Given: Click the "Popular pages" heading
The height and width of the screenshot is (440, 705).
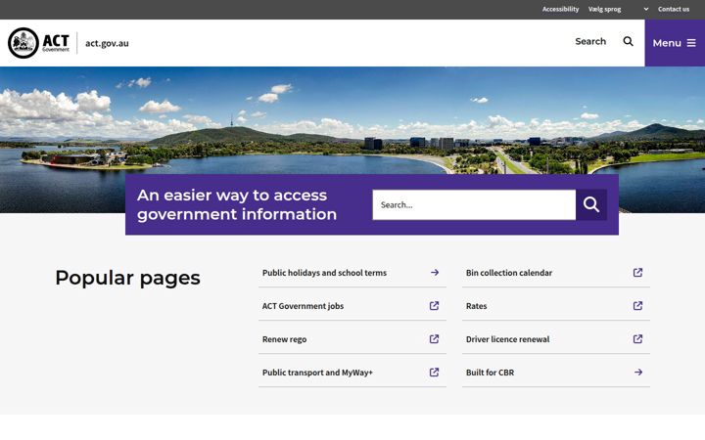Looking at the screenshot, I should [x=127, y=278].
